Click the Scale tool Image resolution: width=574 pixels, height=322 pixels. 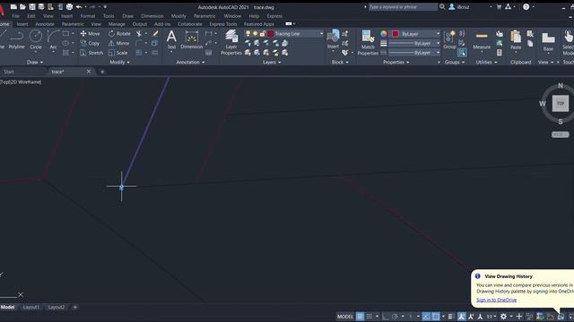click(x=117, y=53)
